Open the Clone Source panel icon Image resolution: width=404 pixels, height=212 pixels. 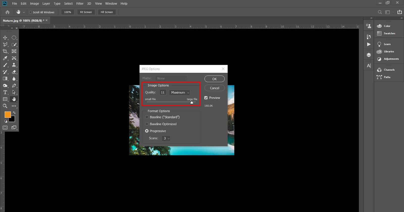point(369,26)
